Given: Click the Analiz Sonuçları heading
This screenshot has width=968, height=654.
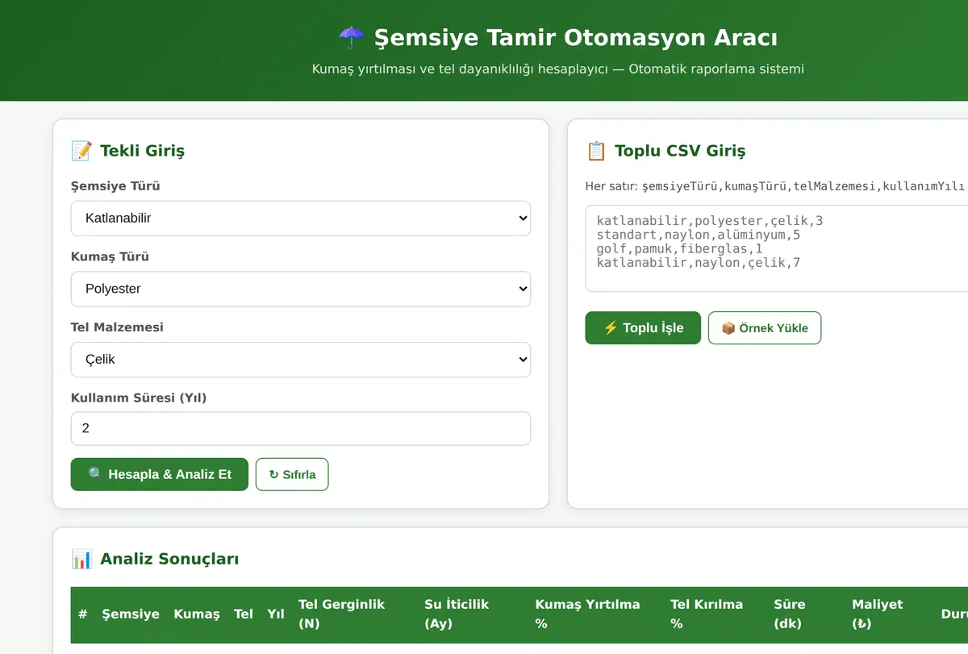Looking at the screenshot, I should (x=169, y=559).
